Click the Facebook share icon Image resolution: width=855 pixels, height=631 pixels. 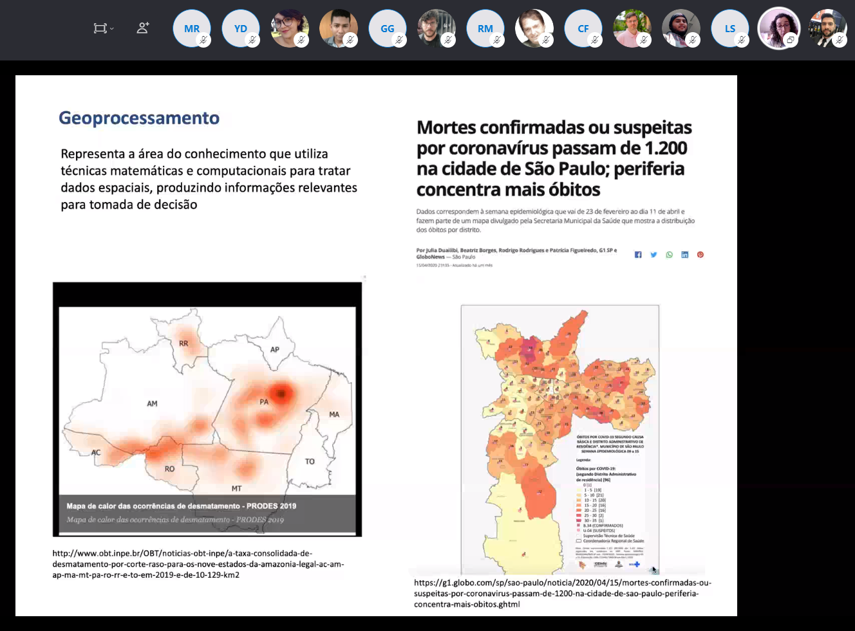(x=638, y=255)
